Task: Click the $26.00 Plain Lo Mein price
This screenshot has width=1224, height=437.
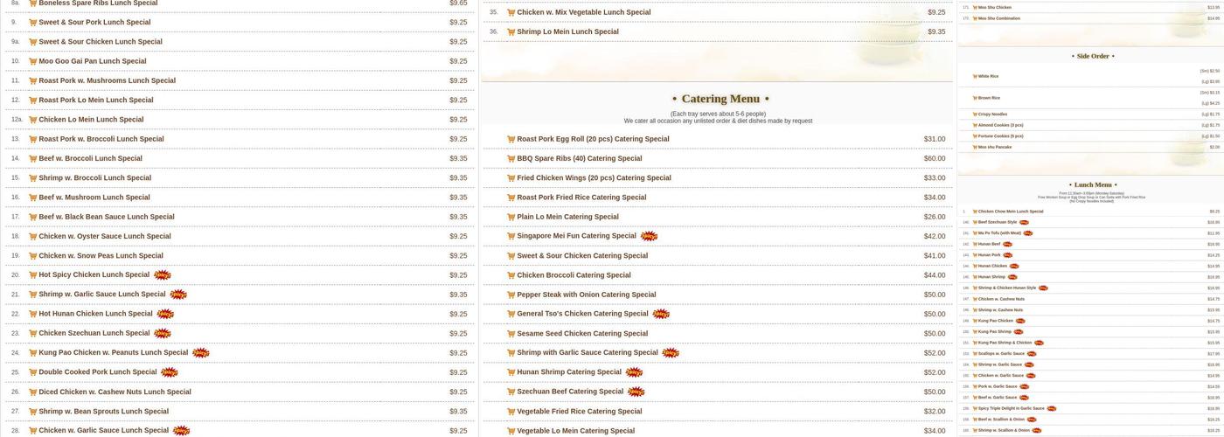Action: [935, 217]
